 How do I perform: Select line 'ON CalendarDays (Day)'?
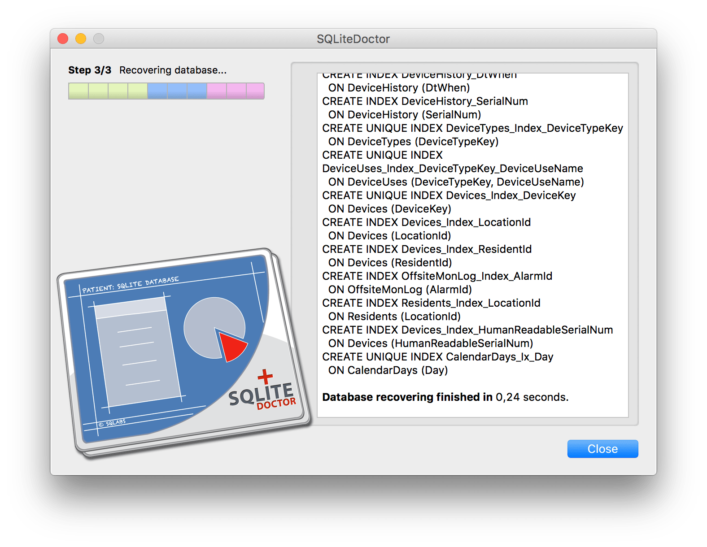388,370
